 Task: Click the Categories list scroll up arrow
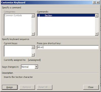33,16
